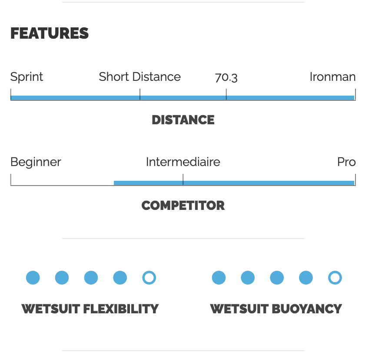Click the fourth filled buoyancy dot

click(306, 278)
